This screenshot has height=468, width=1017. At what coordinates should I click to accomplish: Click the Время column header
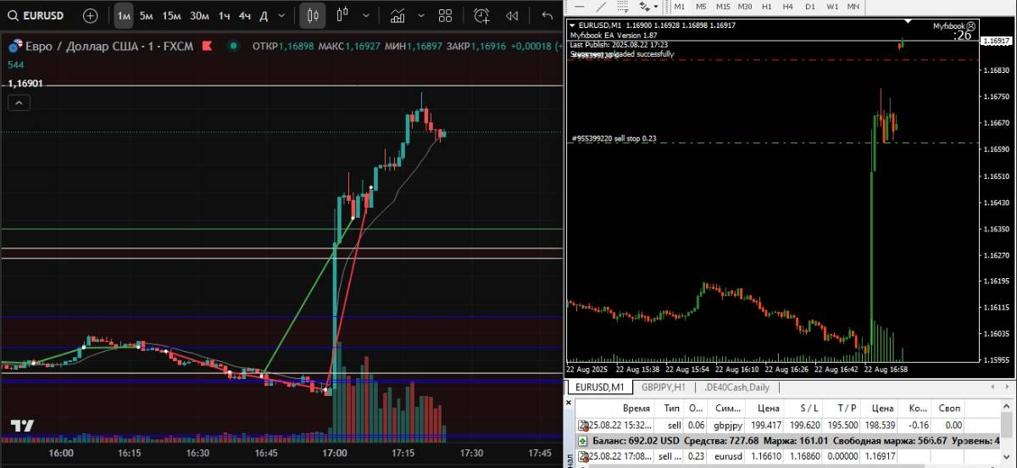(636, 408)
